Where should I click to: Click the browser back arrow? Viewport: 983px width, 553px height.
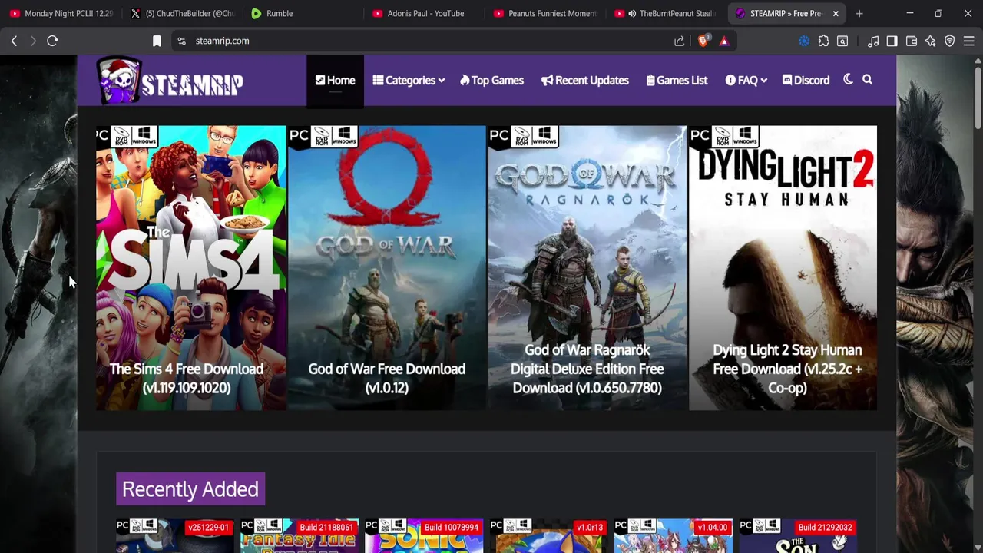click(14, 41)
